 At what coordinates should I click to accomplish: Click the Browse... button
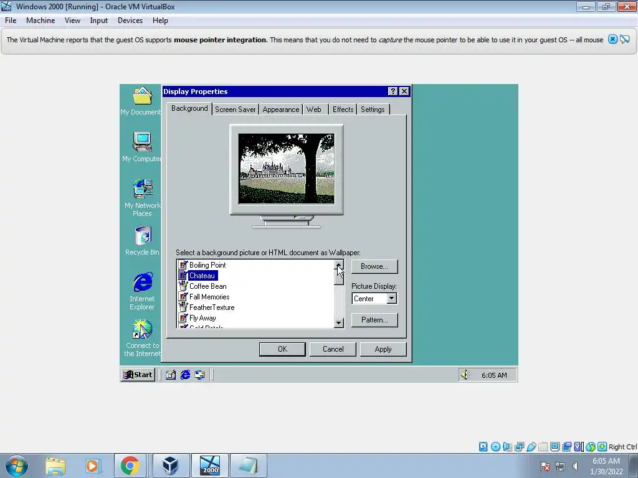pos(374,266)
